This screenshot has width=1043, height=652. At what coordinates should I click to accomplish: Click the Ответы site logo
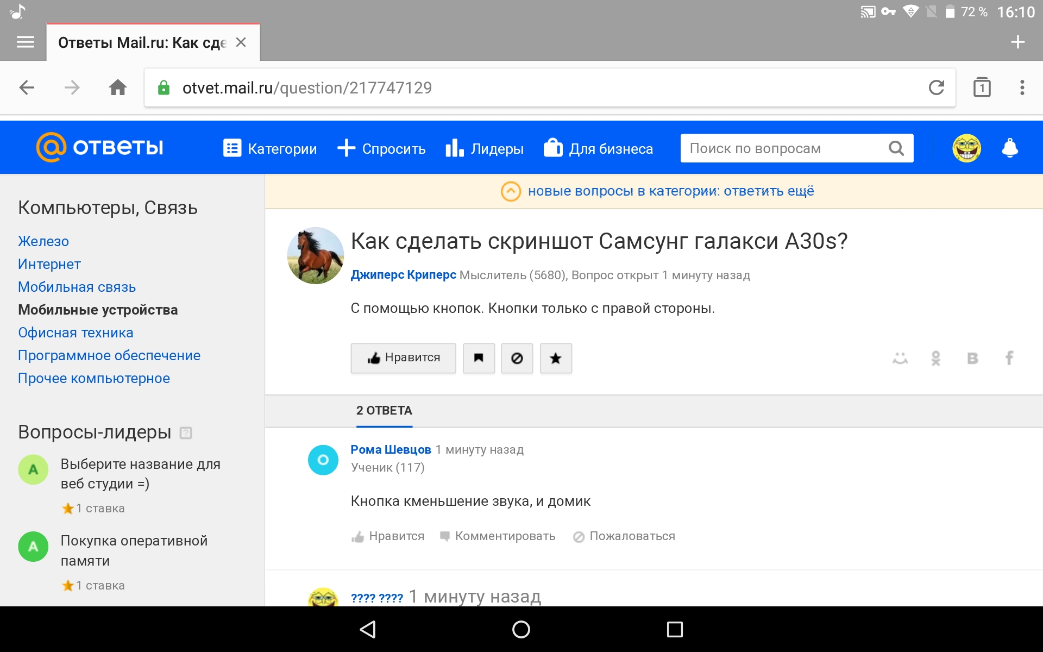99,147
